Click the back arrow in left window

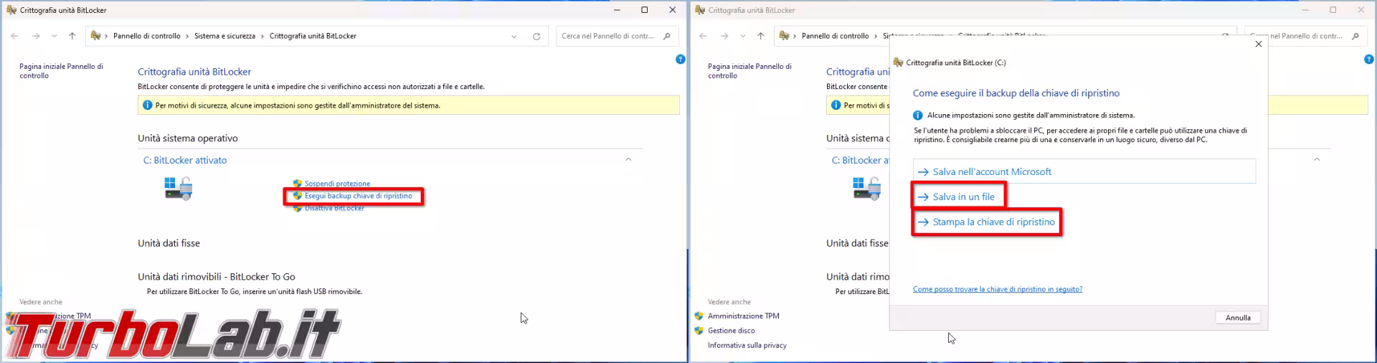coord(14,36)
